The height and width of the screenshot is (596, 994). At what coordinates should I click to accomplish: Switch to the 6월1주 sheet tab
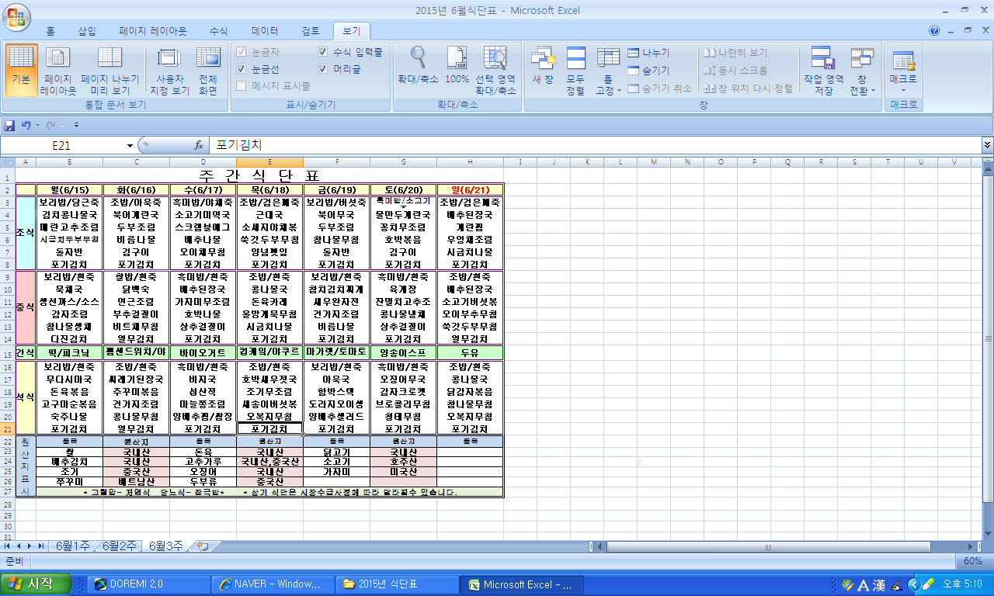[72, 546]
